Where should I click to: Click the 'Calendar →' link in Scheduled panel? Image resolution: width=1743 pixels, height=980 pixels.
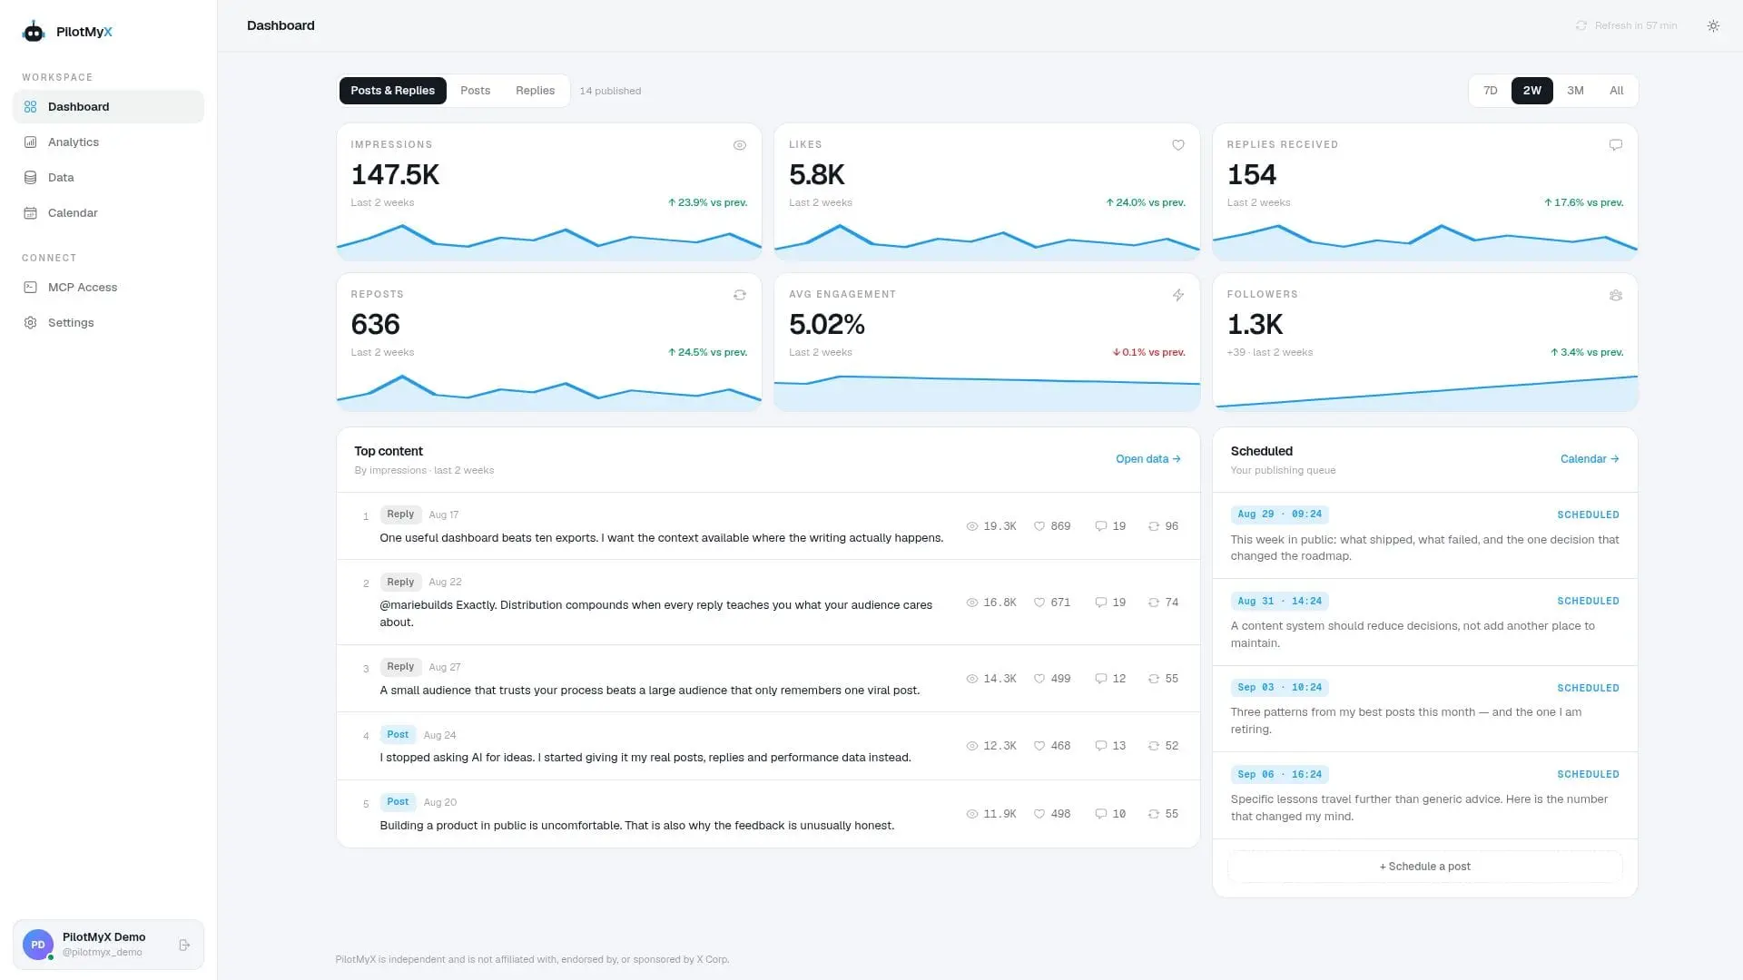(1589, 459)
